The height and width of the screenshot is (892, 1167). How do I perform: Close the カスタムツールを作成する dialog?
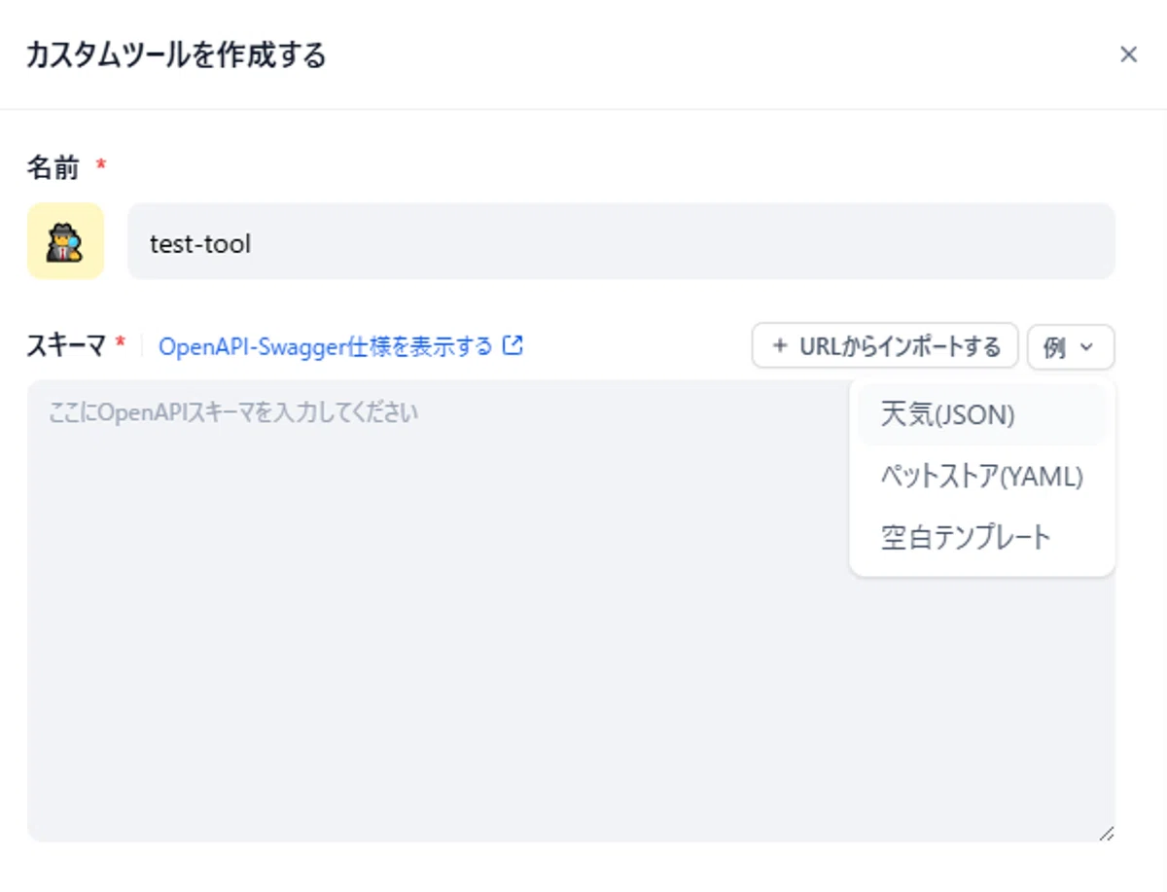[x=1128, y=54]
